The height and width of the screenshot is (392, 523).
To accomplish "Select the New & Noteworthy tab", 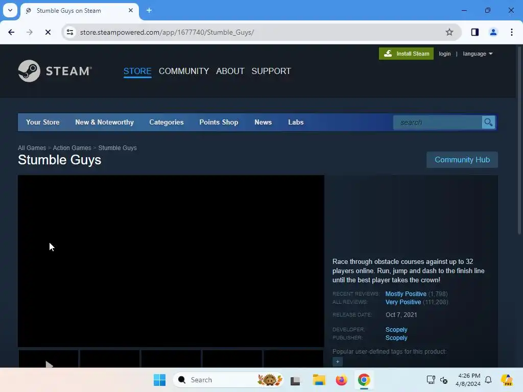I will [104, 122].
